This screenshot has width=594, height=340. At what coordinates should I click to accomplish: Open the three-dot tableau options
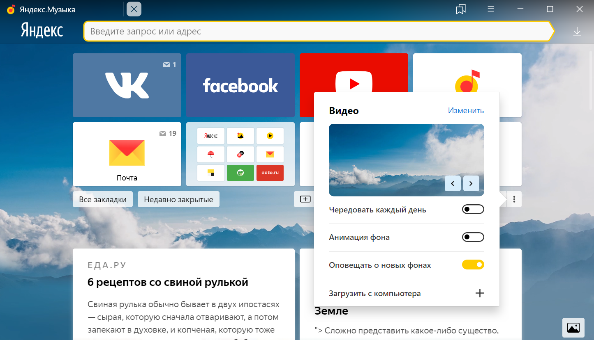pyautogui.click(x=514, y=199)
